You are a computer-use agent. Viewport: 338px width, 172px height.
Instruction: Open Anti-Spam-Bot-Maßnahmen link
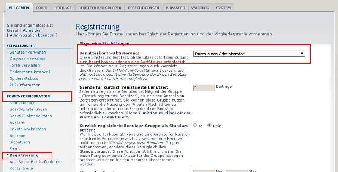(x=35, y=162)
